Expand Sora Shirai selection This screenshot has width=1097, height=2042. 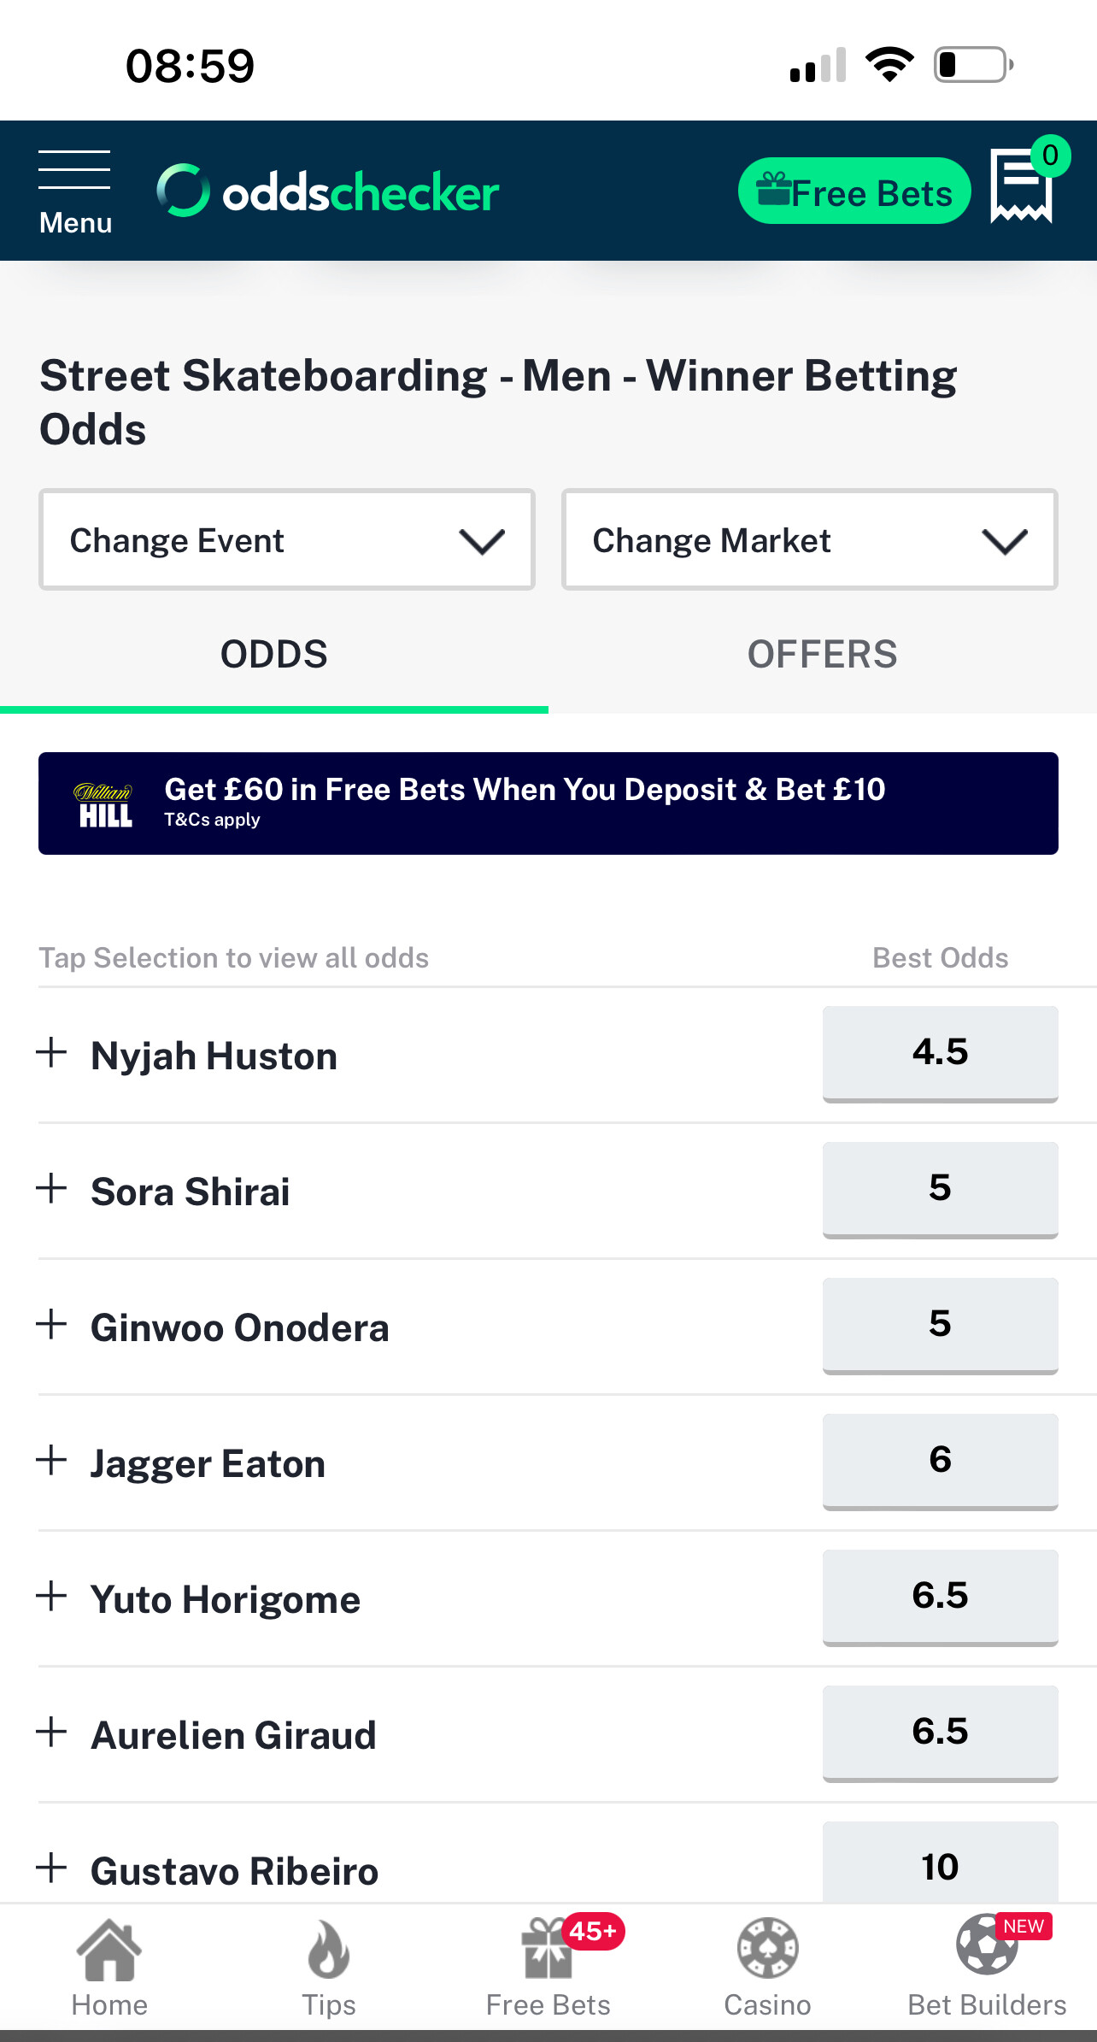pos(52,1189)
